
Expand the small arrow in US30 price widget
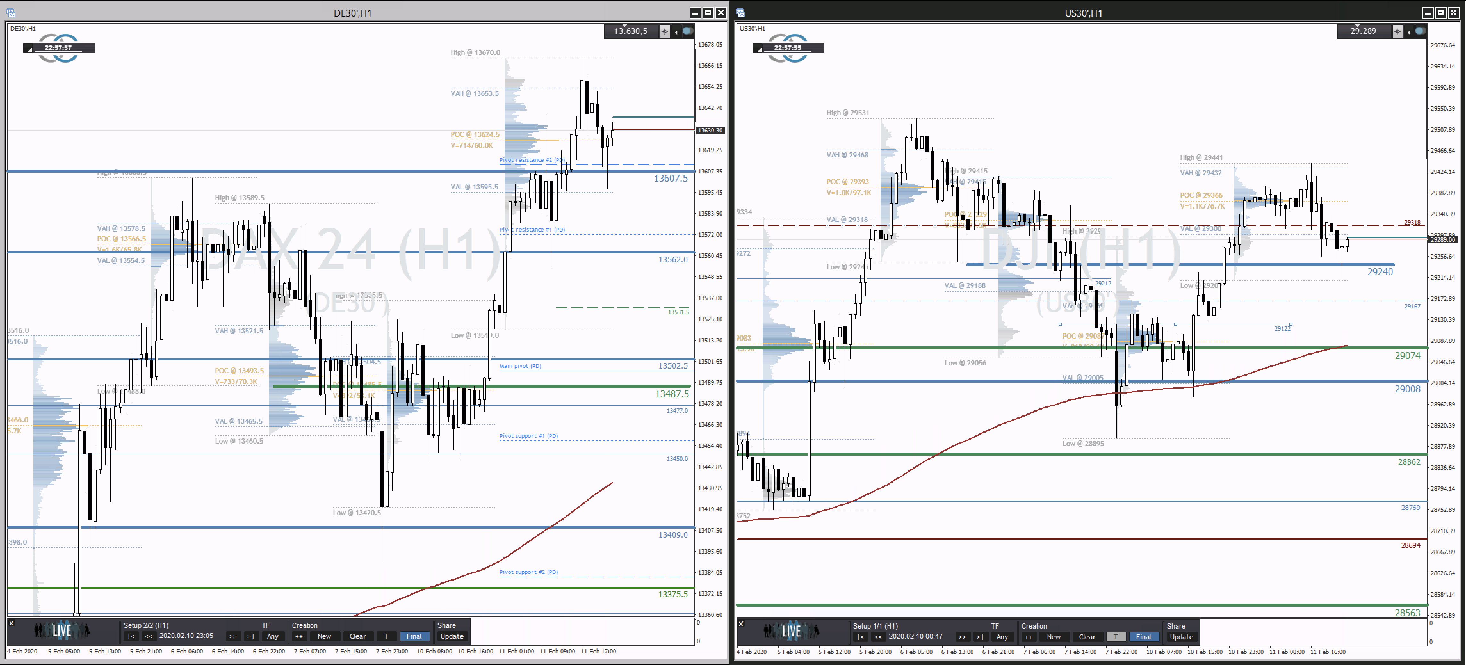[x=1409, y=32]
